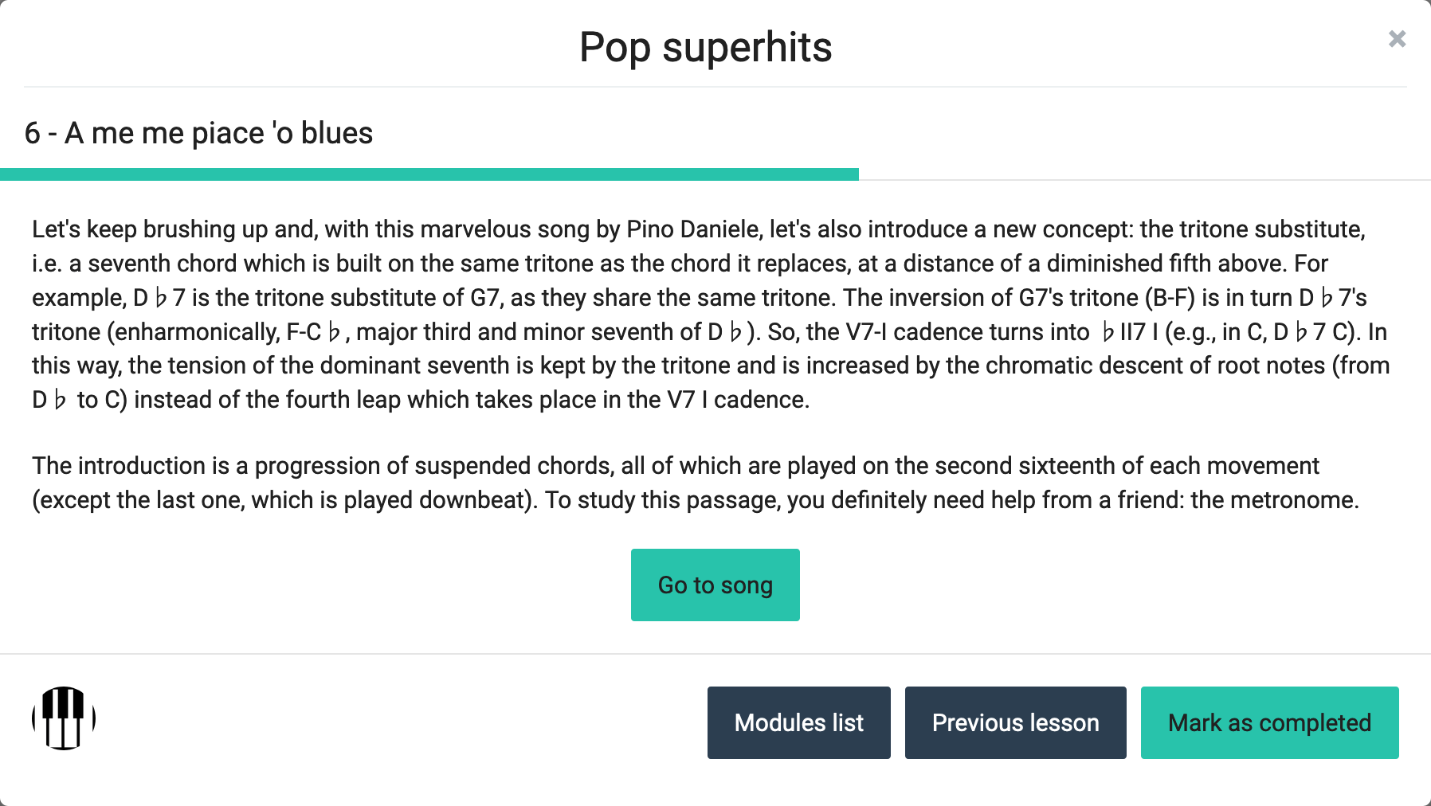Select the small piano icon in bottom corner
Viewport: 1431px width, 806px height.
62,717
